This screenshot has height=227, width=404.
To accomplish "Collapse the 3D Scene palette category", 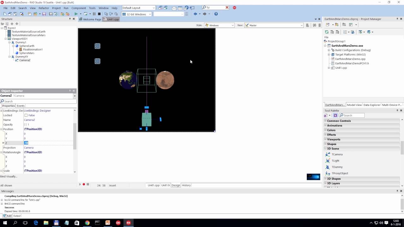I will tap(325, 148).
